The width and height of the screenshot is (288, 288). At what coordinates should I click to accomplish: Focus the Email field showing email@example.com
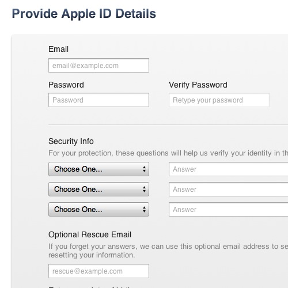tap(98, 66)
